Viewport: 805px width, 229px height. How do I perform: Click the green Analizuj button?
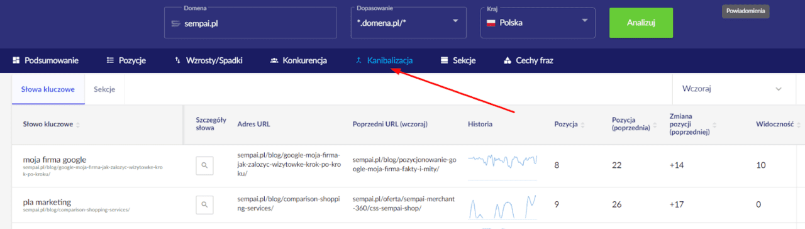point(641,23)
